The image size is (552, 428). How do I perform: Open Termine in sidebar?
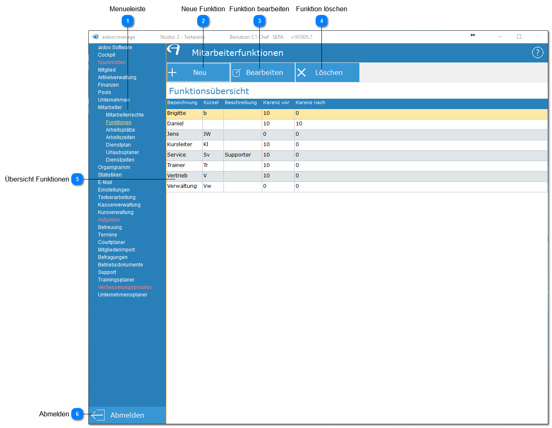108,235
